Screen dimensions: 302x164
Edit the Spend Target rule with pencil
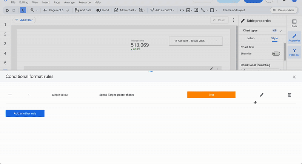261,95
